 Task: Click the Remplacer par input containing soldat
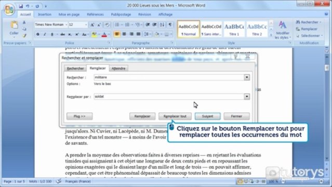[x=169, y=97]
